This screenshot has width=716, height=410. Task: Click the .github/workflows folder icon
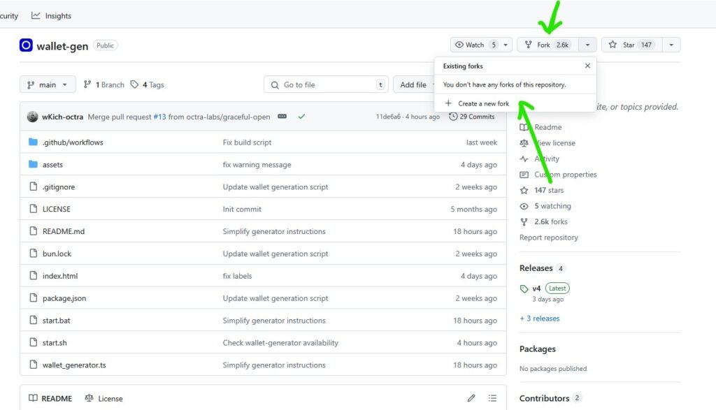click(33, 142)
